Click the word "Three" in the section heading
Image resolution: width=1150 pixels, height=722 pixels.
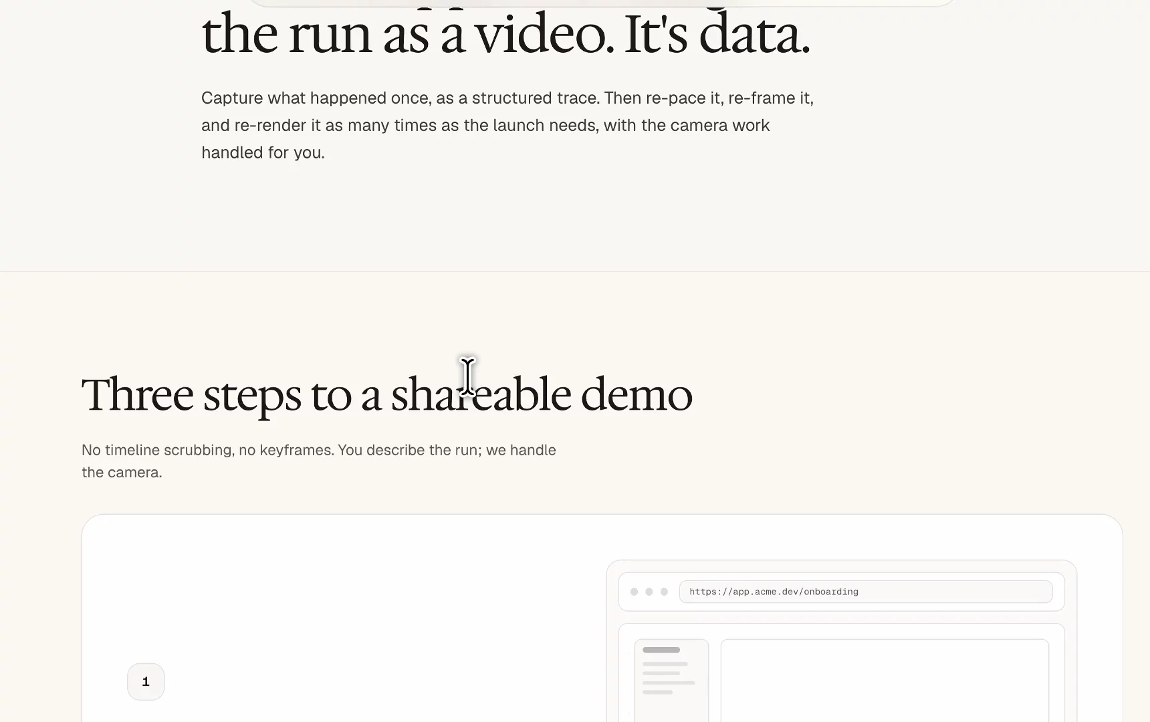(138, 394)
